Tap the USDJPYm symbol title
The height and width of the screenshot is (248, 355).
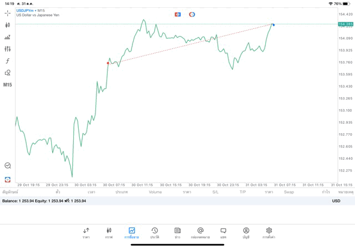coord(25,11)
